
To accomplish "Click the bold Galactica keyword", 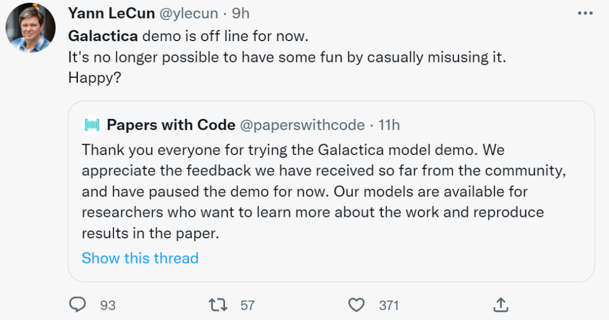I will click(103, 36).
